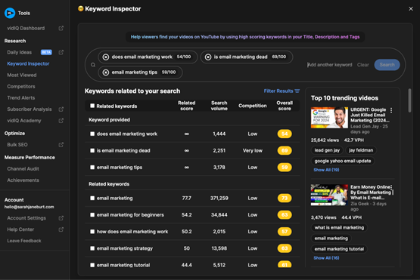Check the 'is email marketing dead' row checkbox
420x280 pixels.
click(92, 150)
